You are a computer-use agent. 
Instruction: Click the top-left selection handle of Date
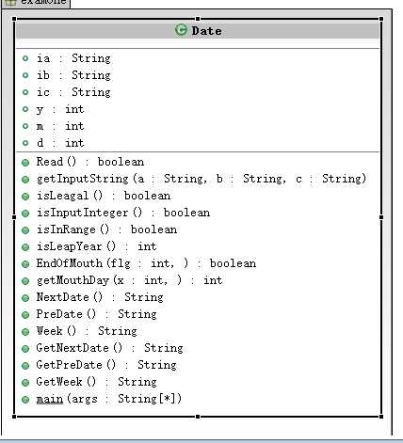coord(14,19)
